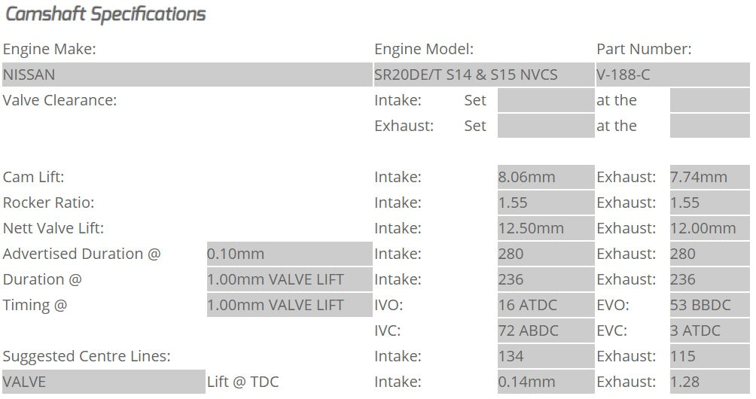Select the Exhaust Cam Lift value 7.74mm
The image size is (756, 399).
[709, 178]
